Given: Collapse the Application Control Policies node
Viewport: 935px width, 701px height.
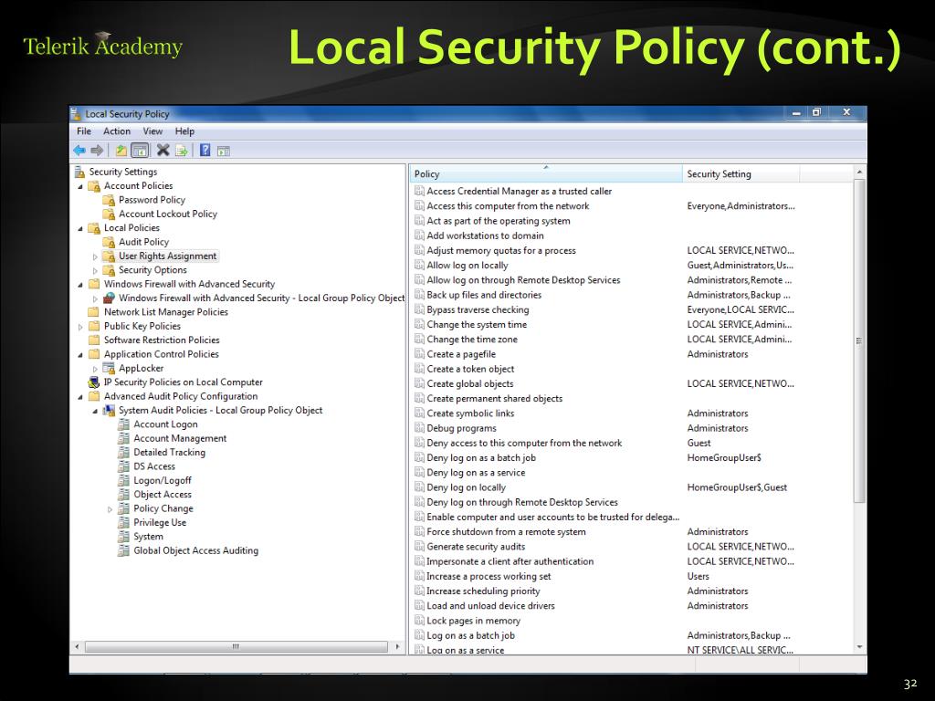Looking at the screenshot, I should (x=80, y=355).
